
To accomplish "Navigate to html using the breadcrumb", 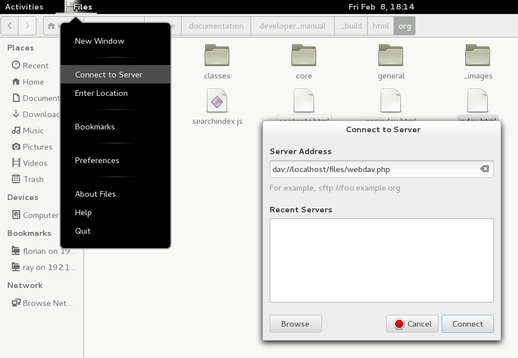I will 381,25.
